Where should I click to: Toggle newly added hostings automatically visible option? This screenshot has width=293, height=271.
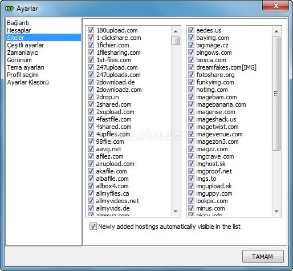93,226
